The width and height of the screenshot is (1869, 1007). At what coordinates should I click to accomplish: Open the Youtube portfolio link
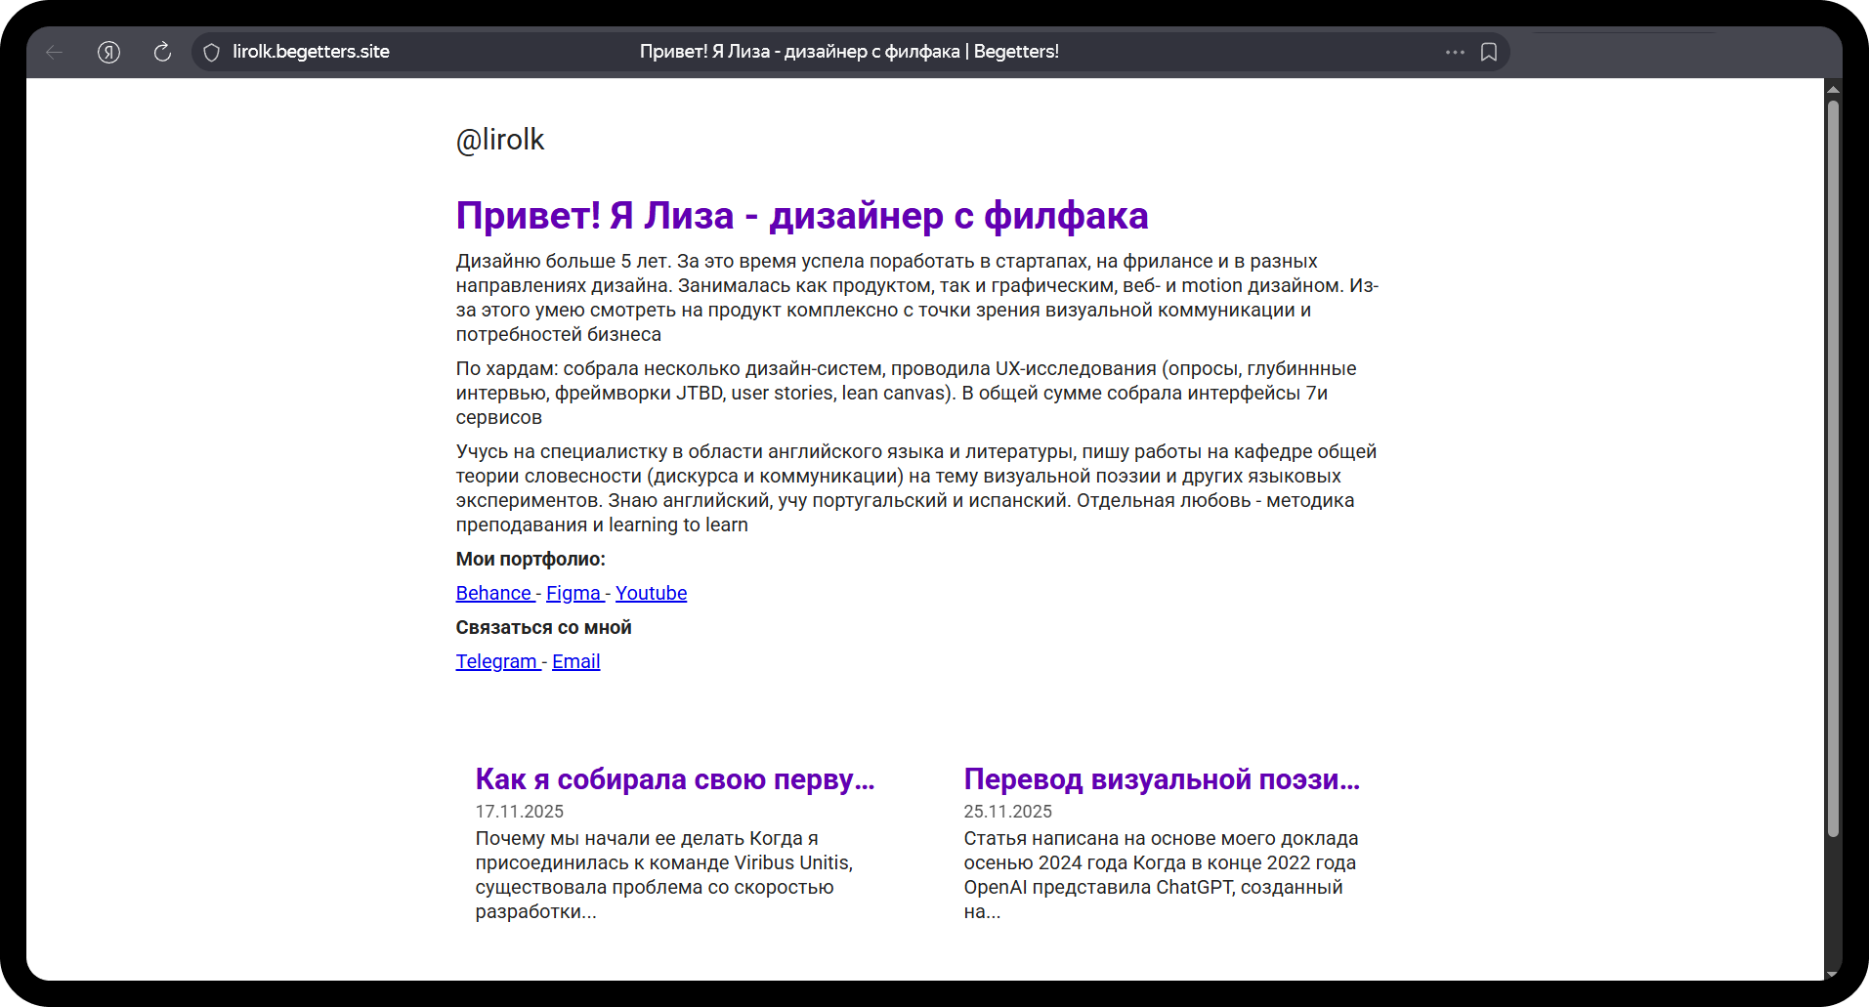pyautogui.click(x=651, y=593)
